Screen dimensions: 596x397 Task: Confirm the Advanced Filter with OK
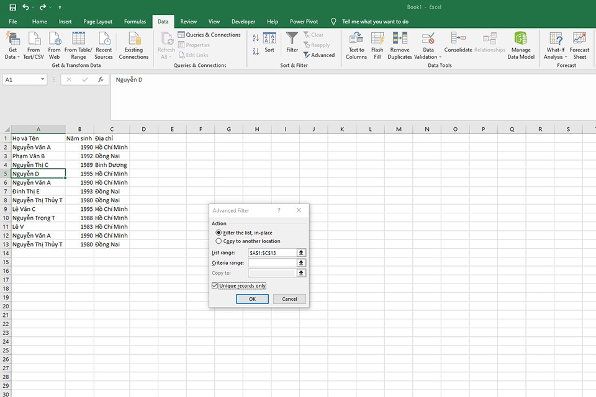coord(253,299)
